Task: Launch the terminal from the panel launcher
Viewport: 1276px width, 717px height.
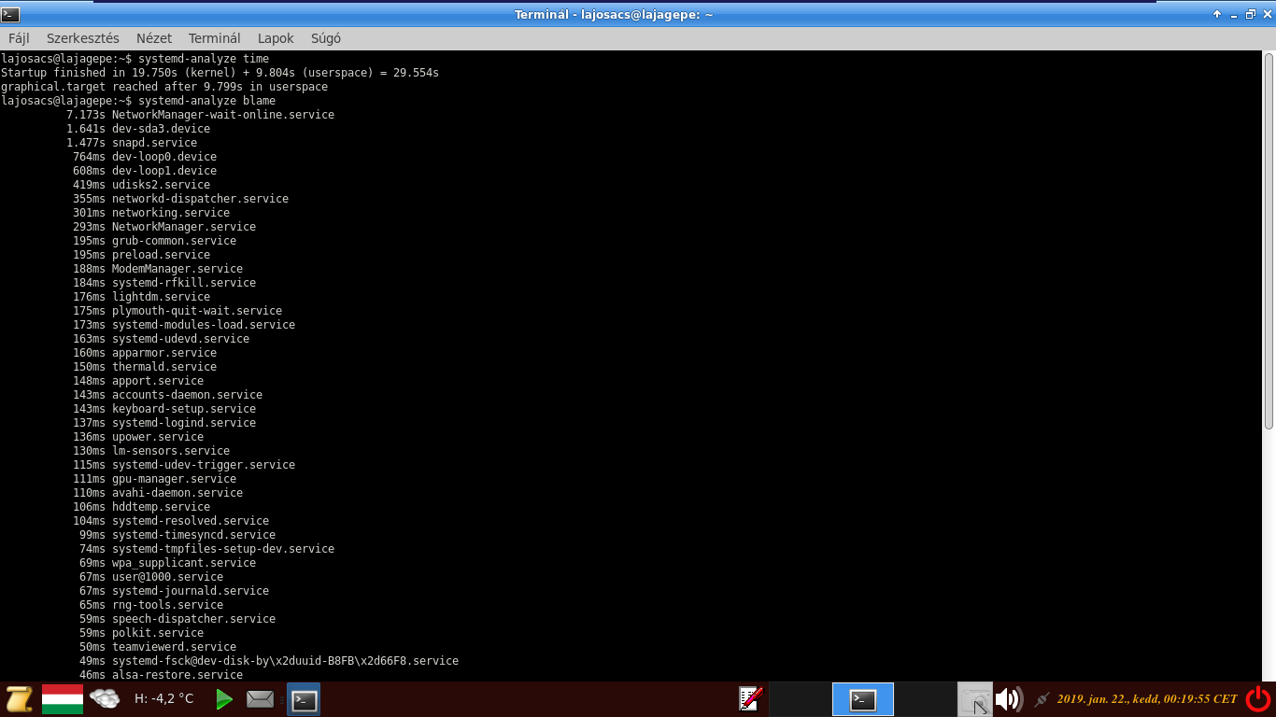Action: [x=304, y=699]
